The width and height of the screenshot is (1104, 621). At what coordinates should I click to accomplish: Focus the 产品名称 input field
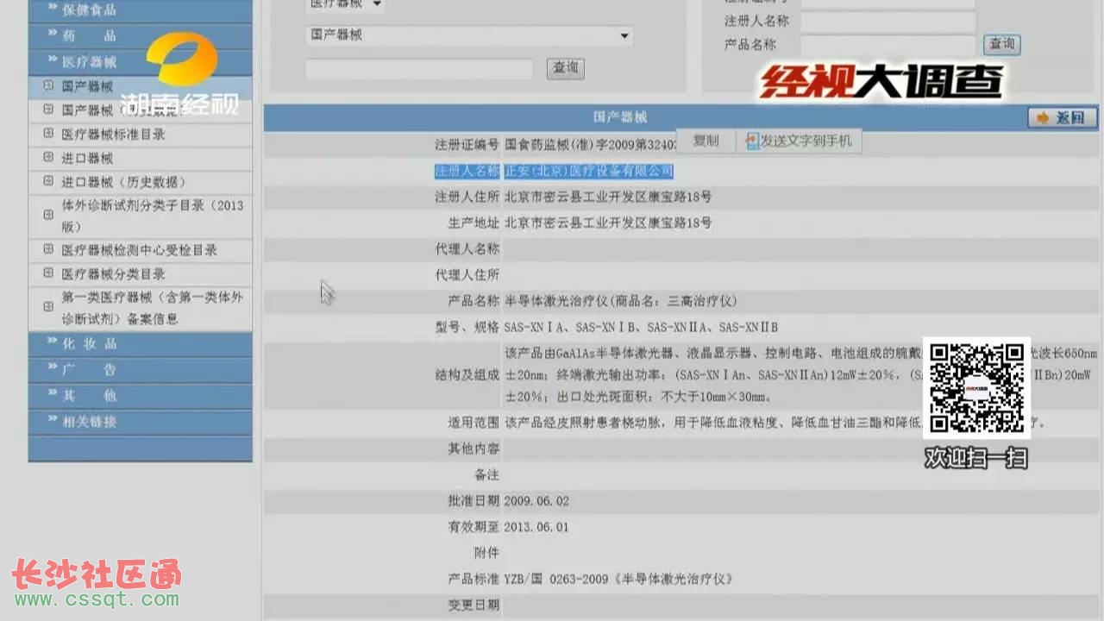pyautogui.click(x=888, y=45)
